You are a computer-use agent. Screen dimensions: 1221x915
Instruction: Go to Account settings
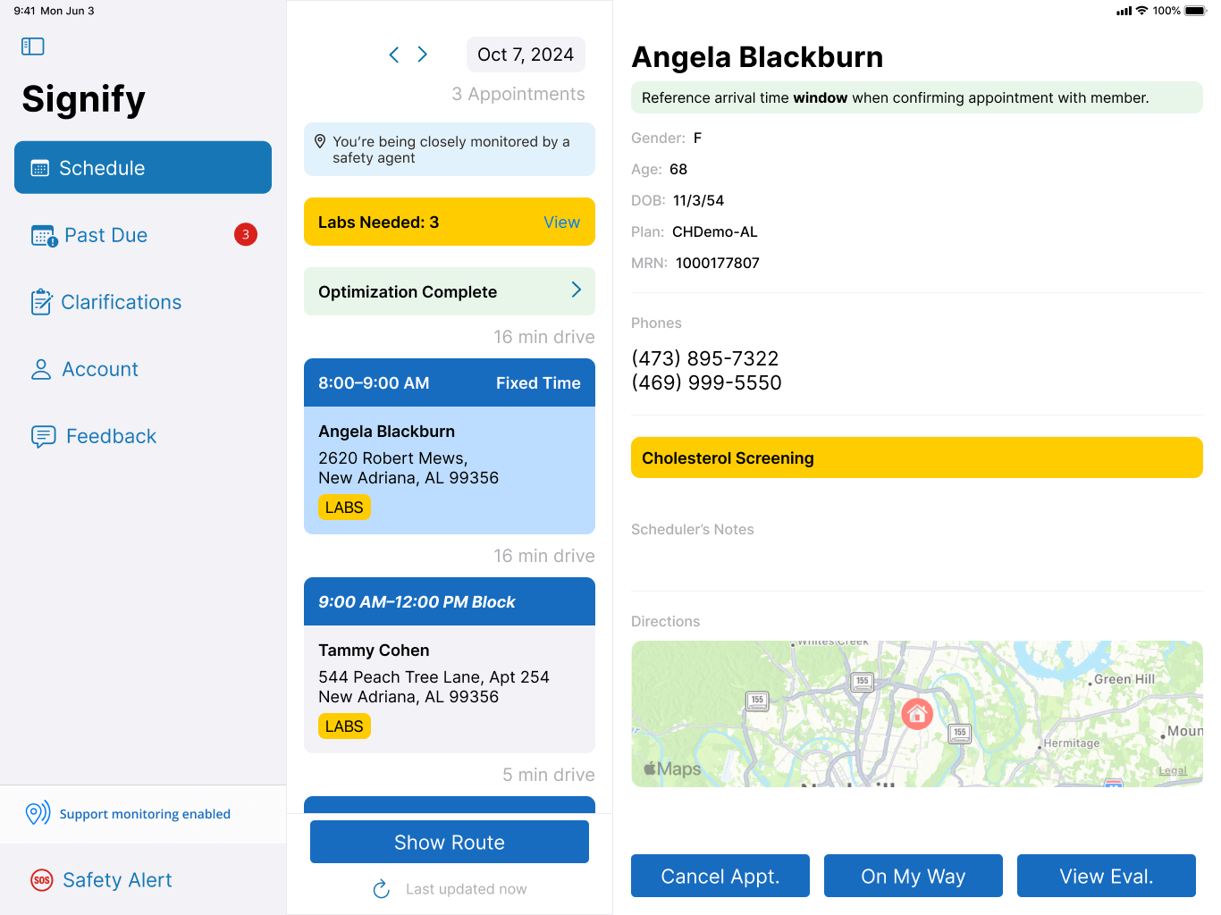coord(143,369)
